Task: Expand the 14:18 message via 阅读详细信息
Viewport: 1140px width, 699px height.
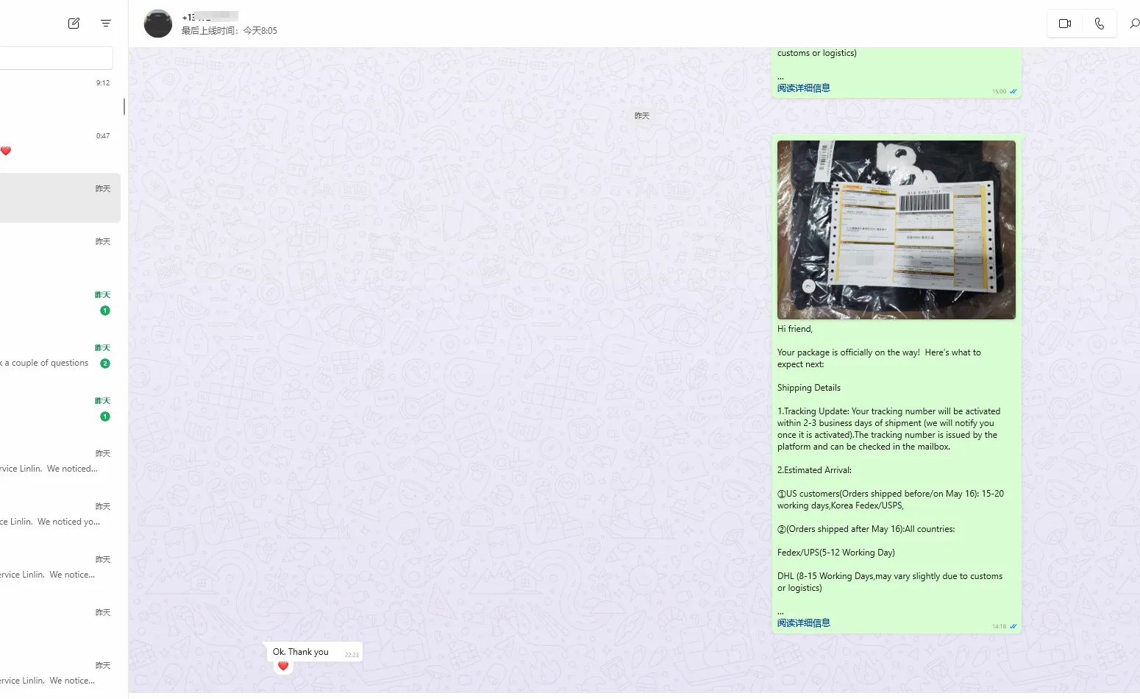Action: click(x=803, y=623)
